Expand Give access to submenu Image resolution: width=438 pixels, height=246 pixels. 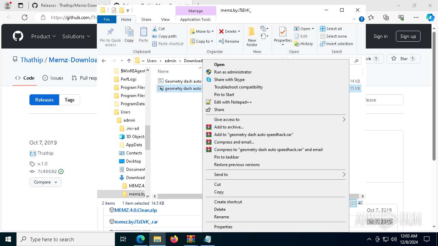pyautogui.click(x=275, y=120)
